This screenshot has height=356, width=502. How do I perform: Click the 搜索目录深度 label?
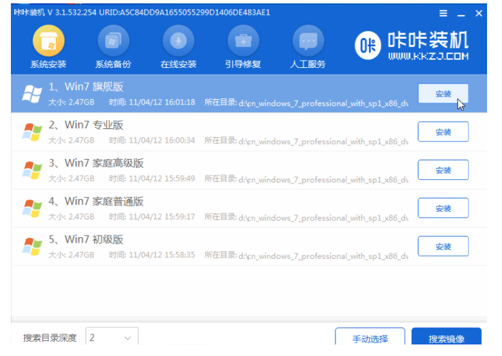(x=50, y=338)
